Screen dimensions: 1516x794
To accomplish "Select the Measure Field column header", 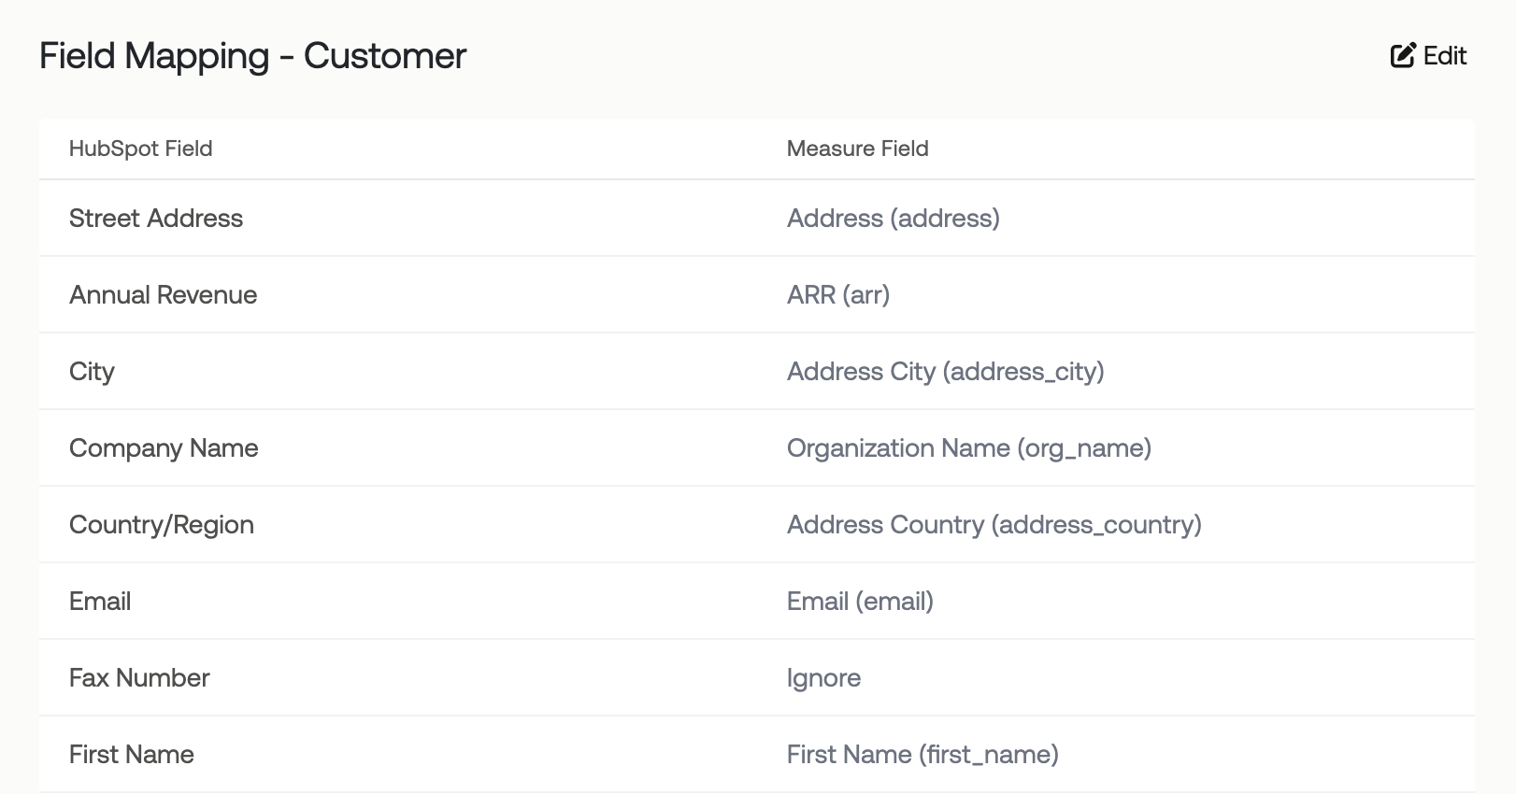I will [858, 149].
